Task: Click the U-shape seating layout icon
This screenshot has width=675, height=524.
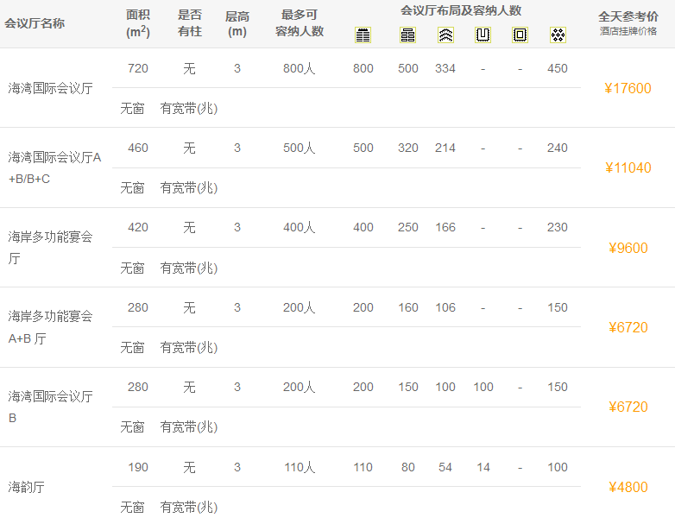Action: [x=483, y=35]
